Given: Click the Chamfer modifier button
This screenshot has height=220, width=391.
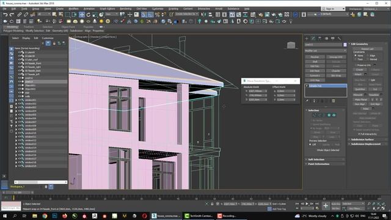Looking at the screenshot, I should (336, 71).
